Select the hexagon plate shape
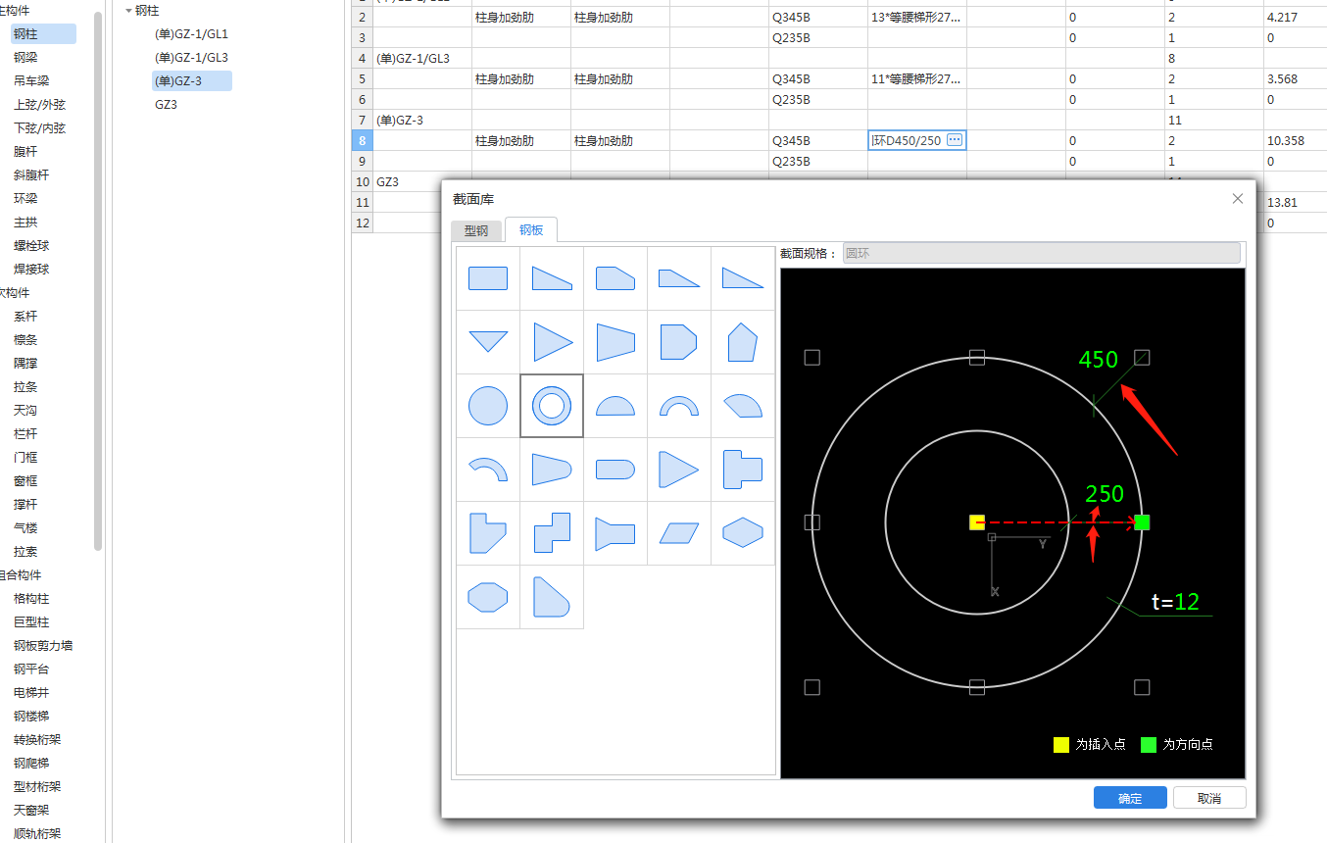This screenshot has height=843, width=1327. [743, 533]
